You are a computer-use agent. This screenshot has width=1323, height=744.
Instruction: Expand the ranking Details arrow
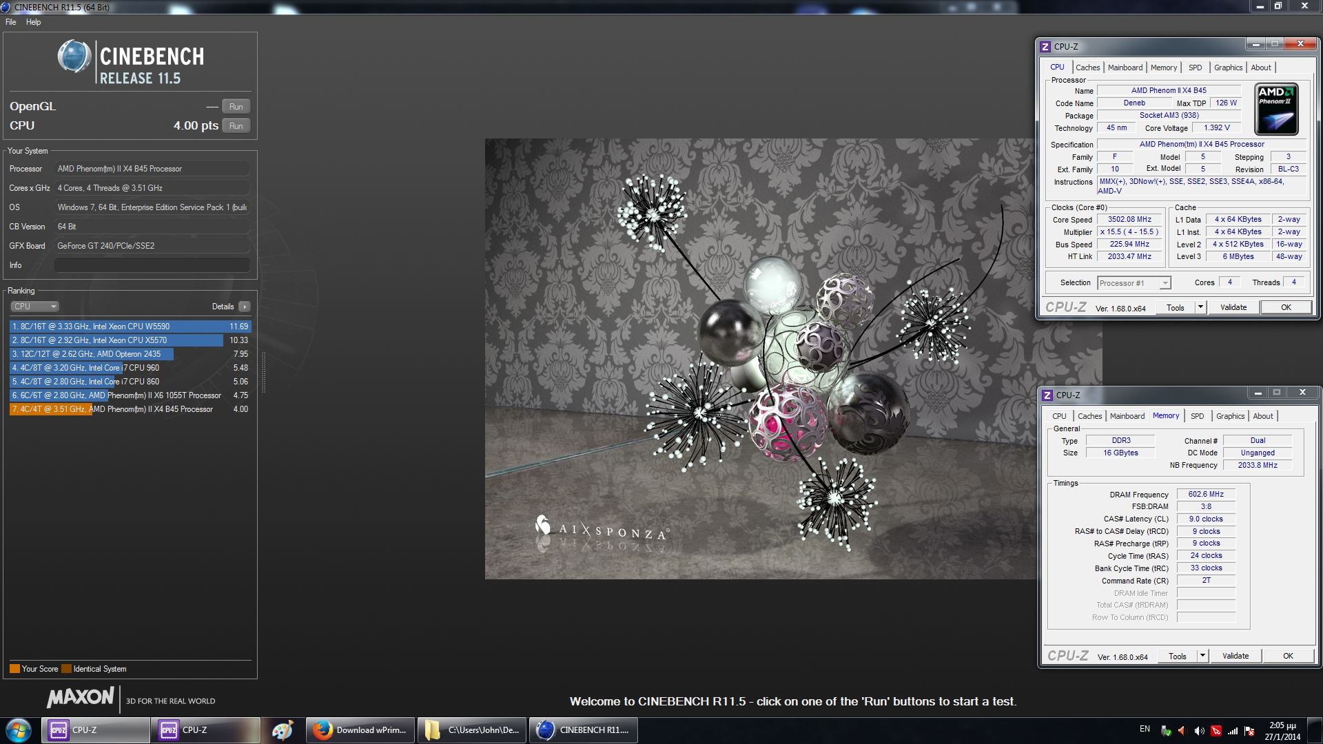(245, 307)
